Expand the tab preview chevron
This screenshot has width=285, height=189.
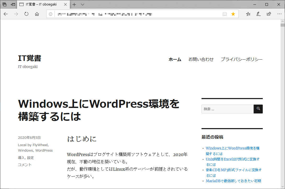point(82,4)
